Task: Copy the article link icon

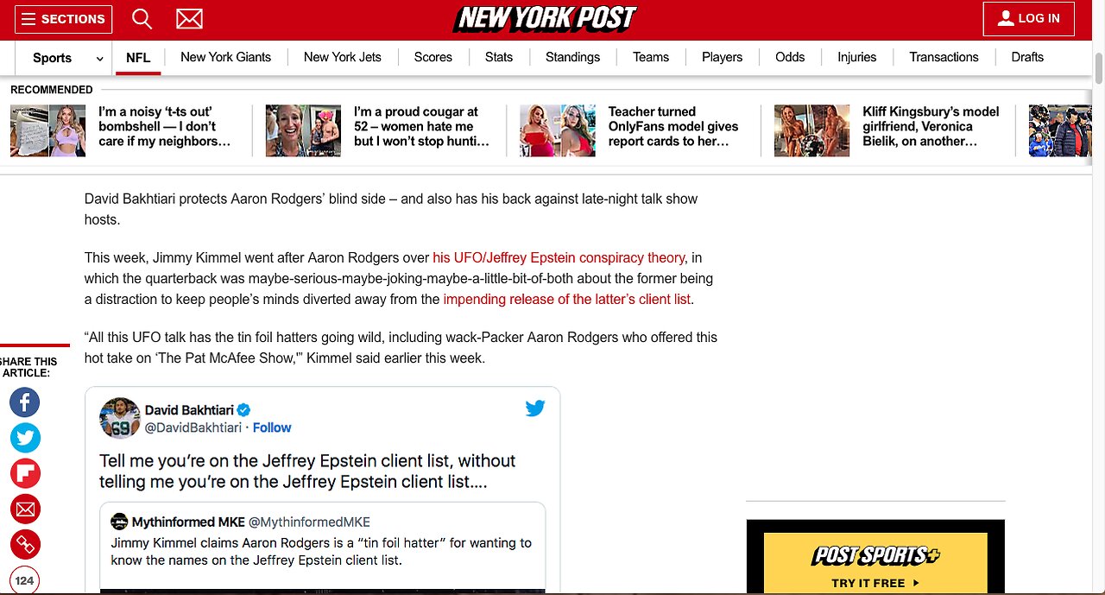Action: point(25,544)
